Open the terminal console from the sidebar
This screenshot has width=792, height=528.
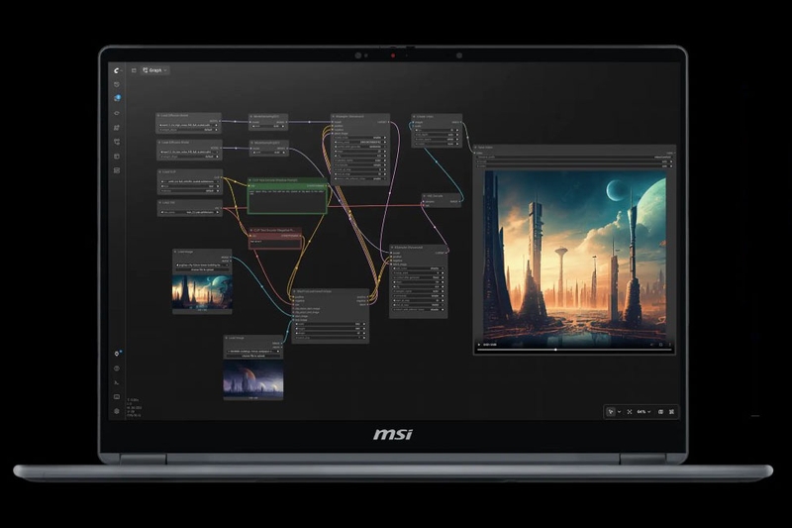tap(117, 383)
